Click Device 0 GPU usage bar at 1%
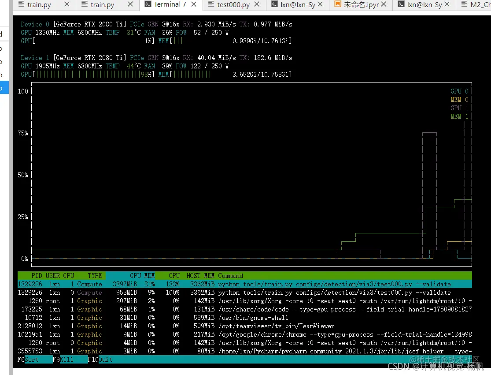The width and height of the screenshot is (491, 375). [87, 41]
